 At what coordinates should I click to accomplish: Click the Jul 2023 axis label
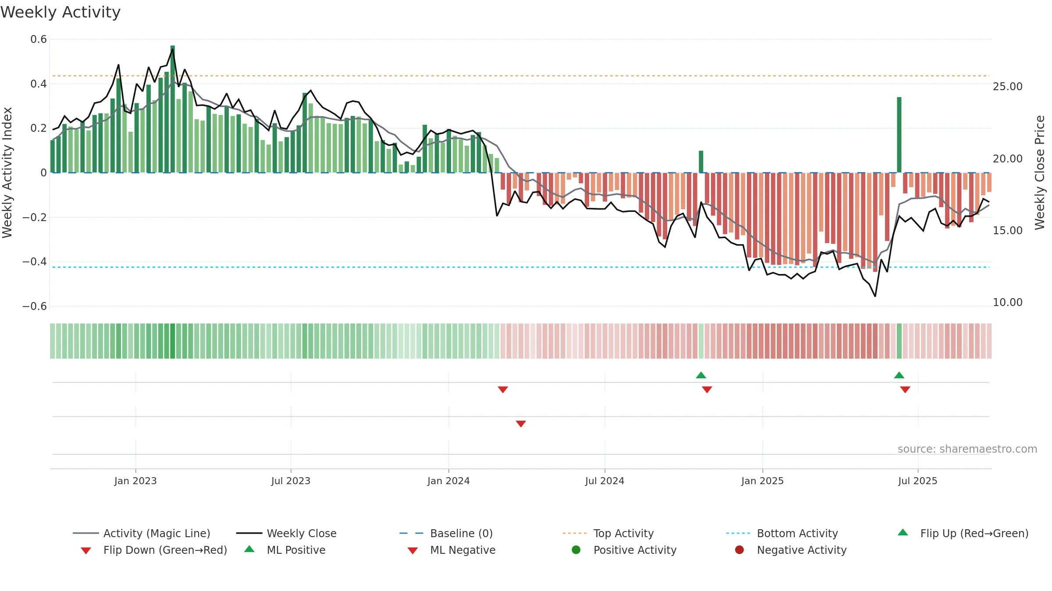(x=291, y=481)
